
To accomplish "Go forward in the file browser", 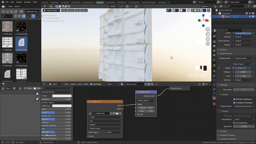I will coord(7,12).
